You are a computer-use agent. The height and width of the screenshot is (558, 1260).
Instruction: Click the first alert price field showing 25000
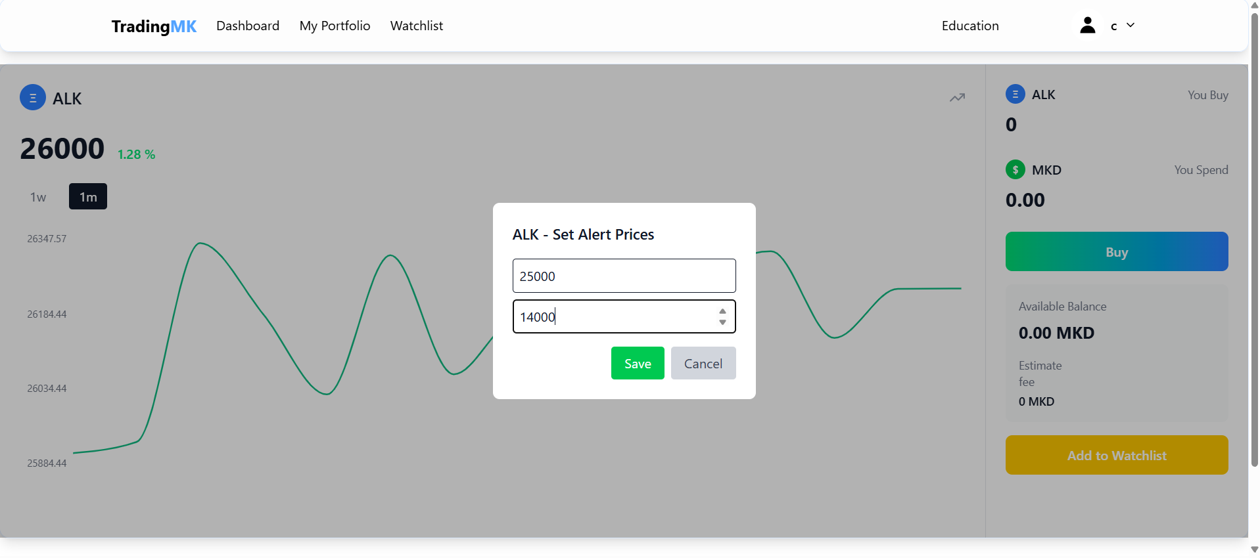[x=623, y=276]
